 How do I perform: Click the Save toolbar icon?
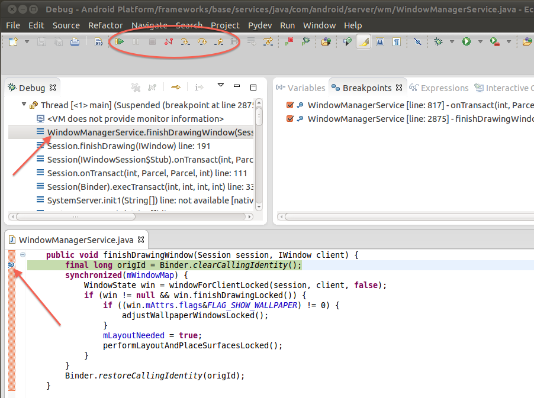(41, 41)
